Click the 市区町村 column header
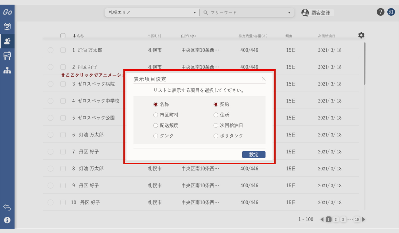Viewport: 399px width, 233px height. (154, 36)
